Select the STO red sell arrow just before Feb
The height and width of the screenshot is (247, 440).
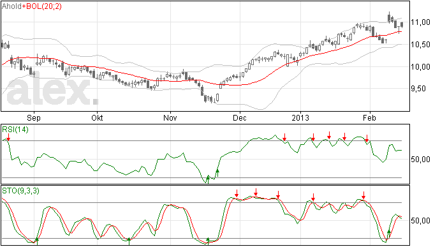[363, 195]
